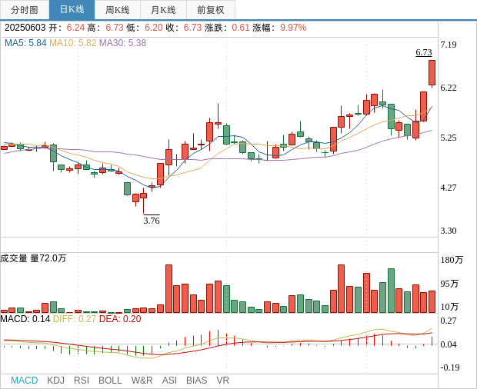The image size is (477, 389).
Task: Click the 成交量 volume panel label
Action: (15, 258)
